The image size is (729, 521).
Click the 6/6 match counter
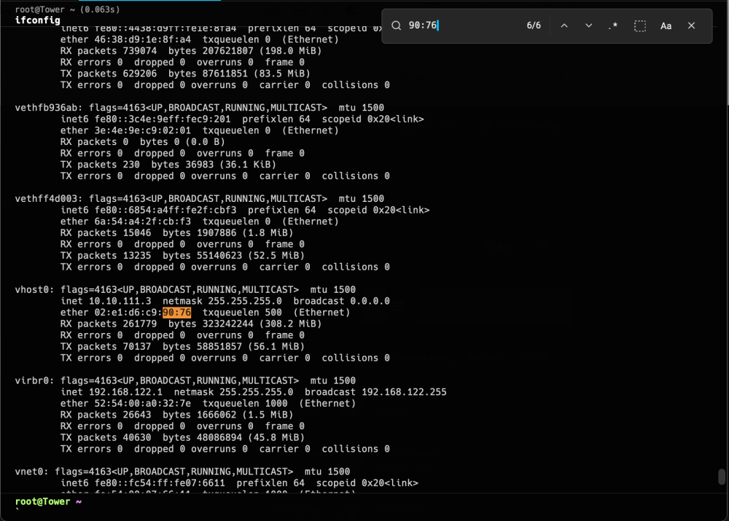(534, 26)
